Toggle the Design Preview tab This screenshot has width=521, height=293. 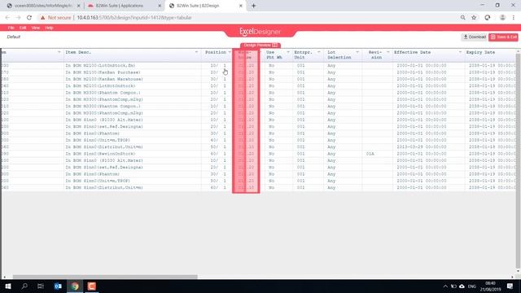click(260, 46)
